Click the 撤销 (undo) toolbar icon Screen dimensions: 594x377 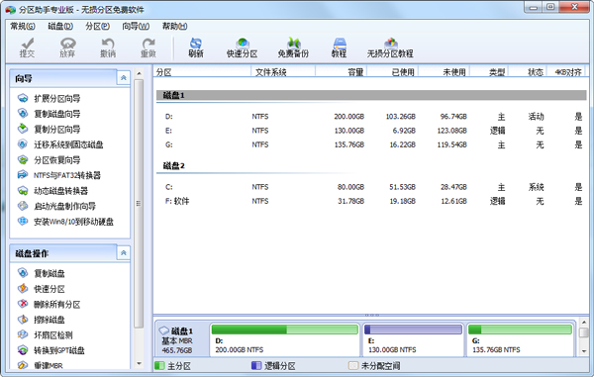108,47
